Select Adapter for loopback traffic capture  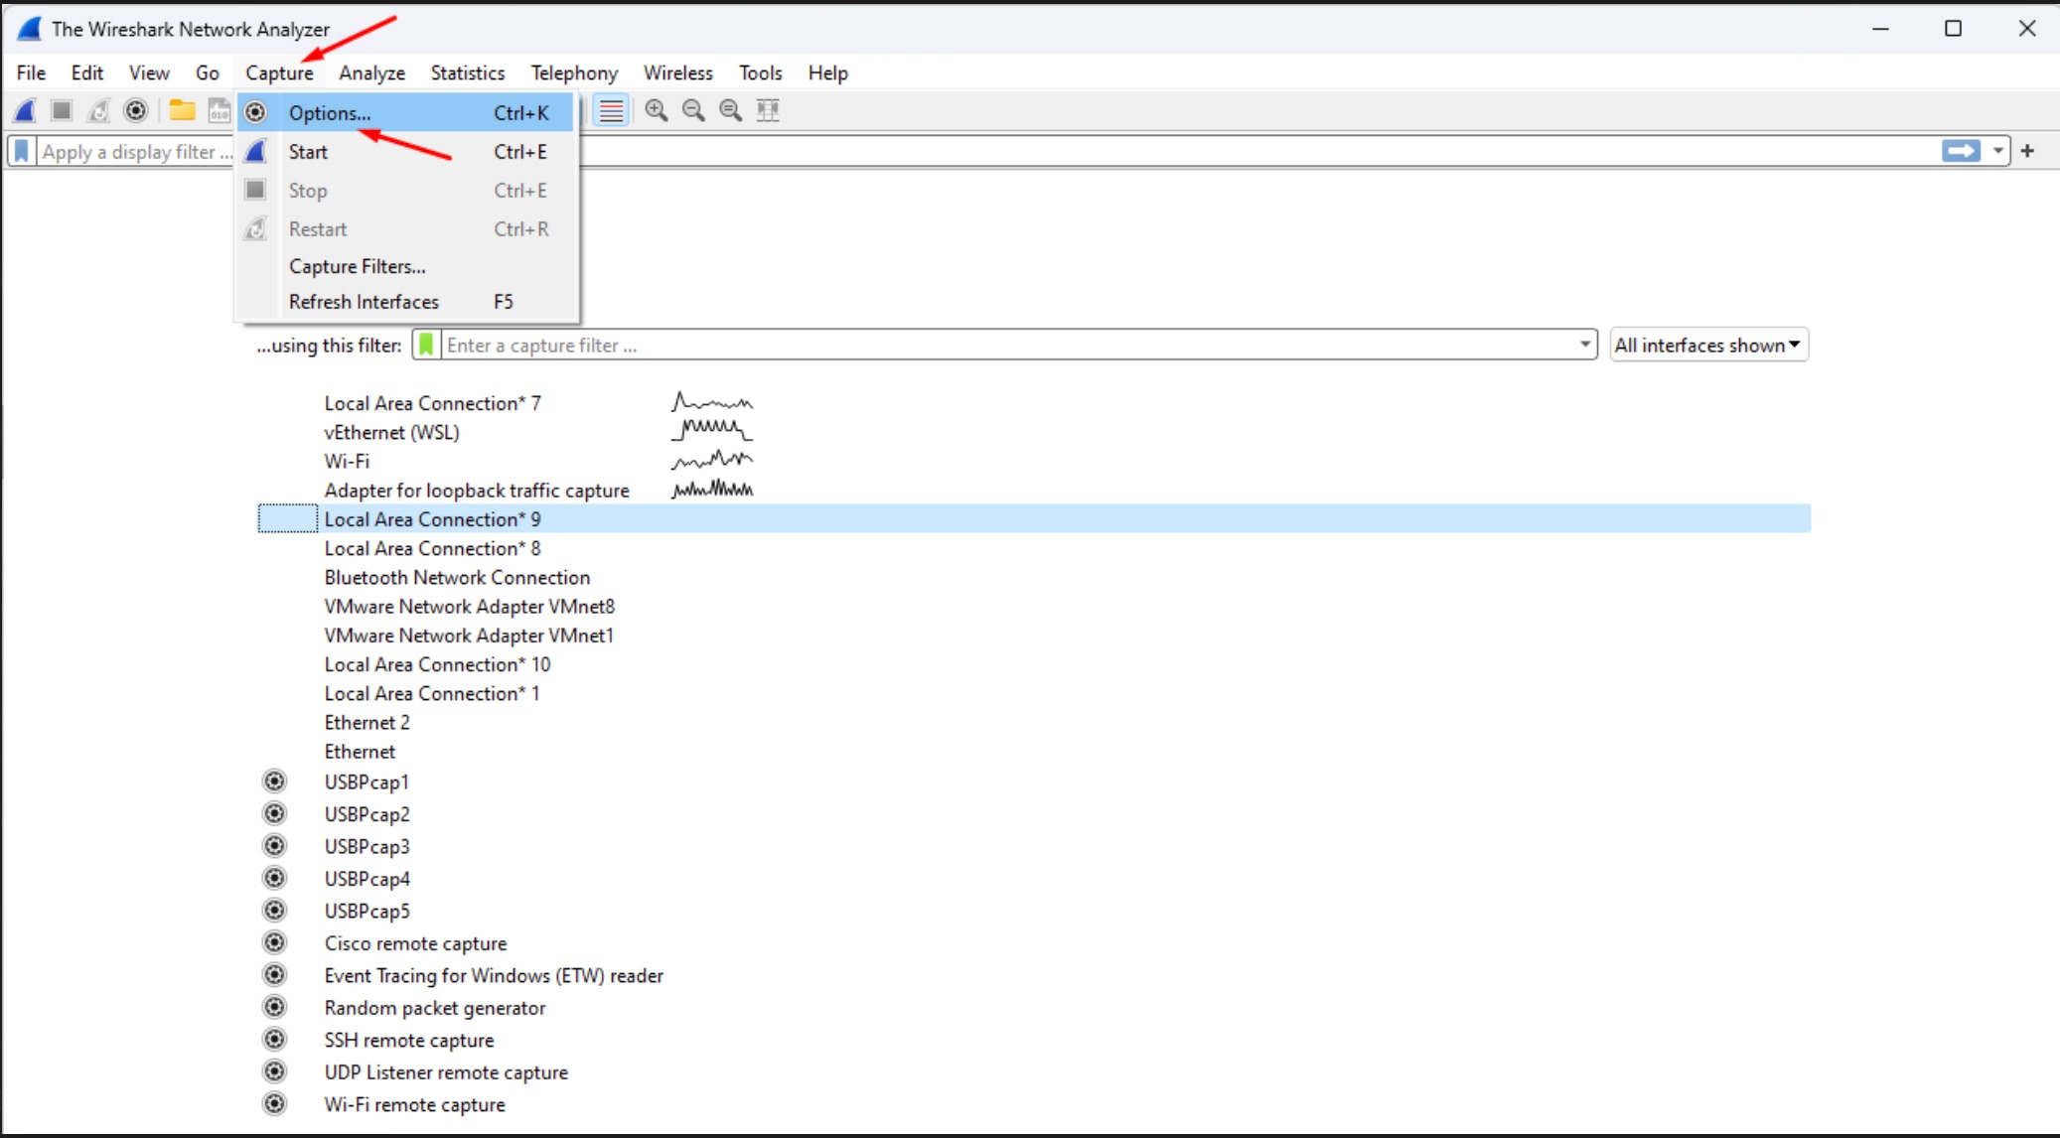click(x=477, y=490)
